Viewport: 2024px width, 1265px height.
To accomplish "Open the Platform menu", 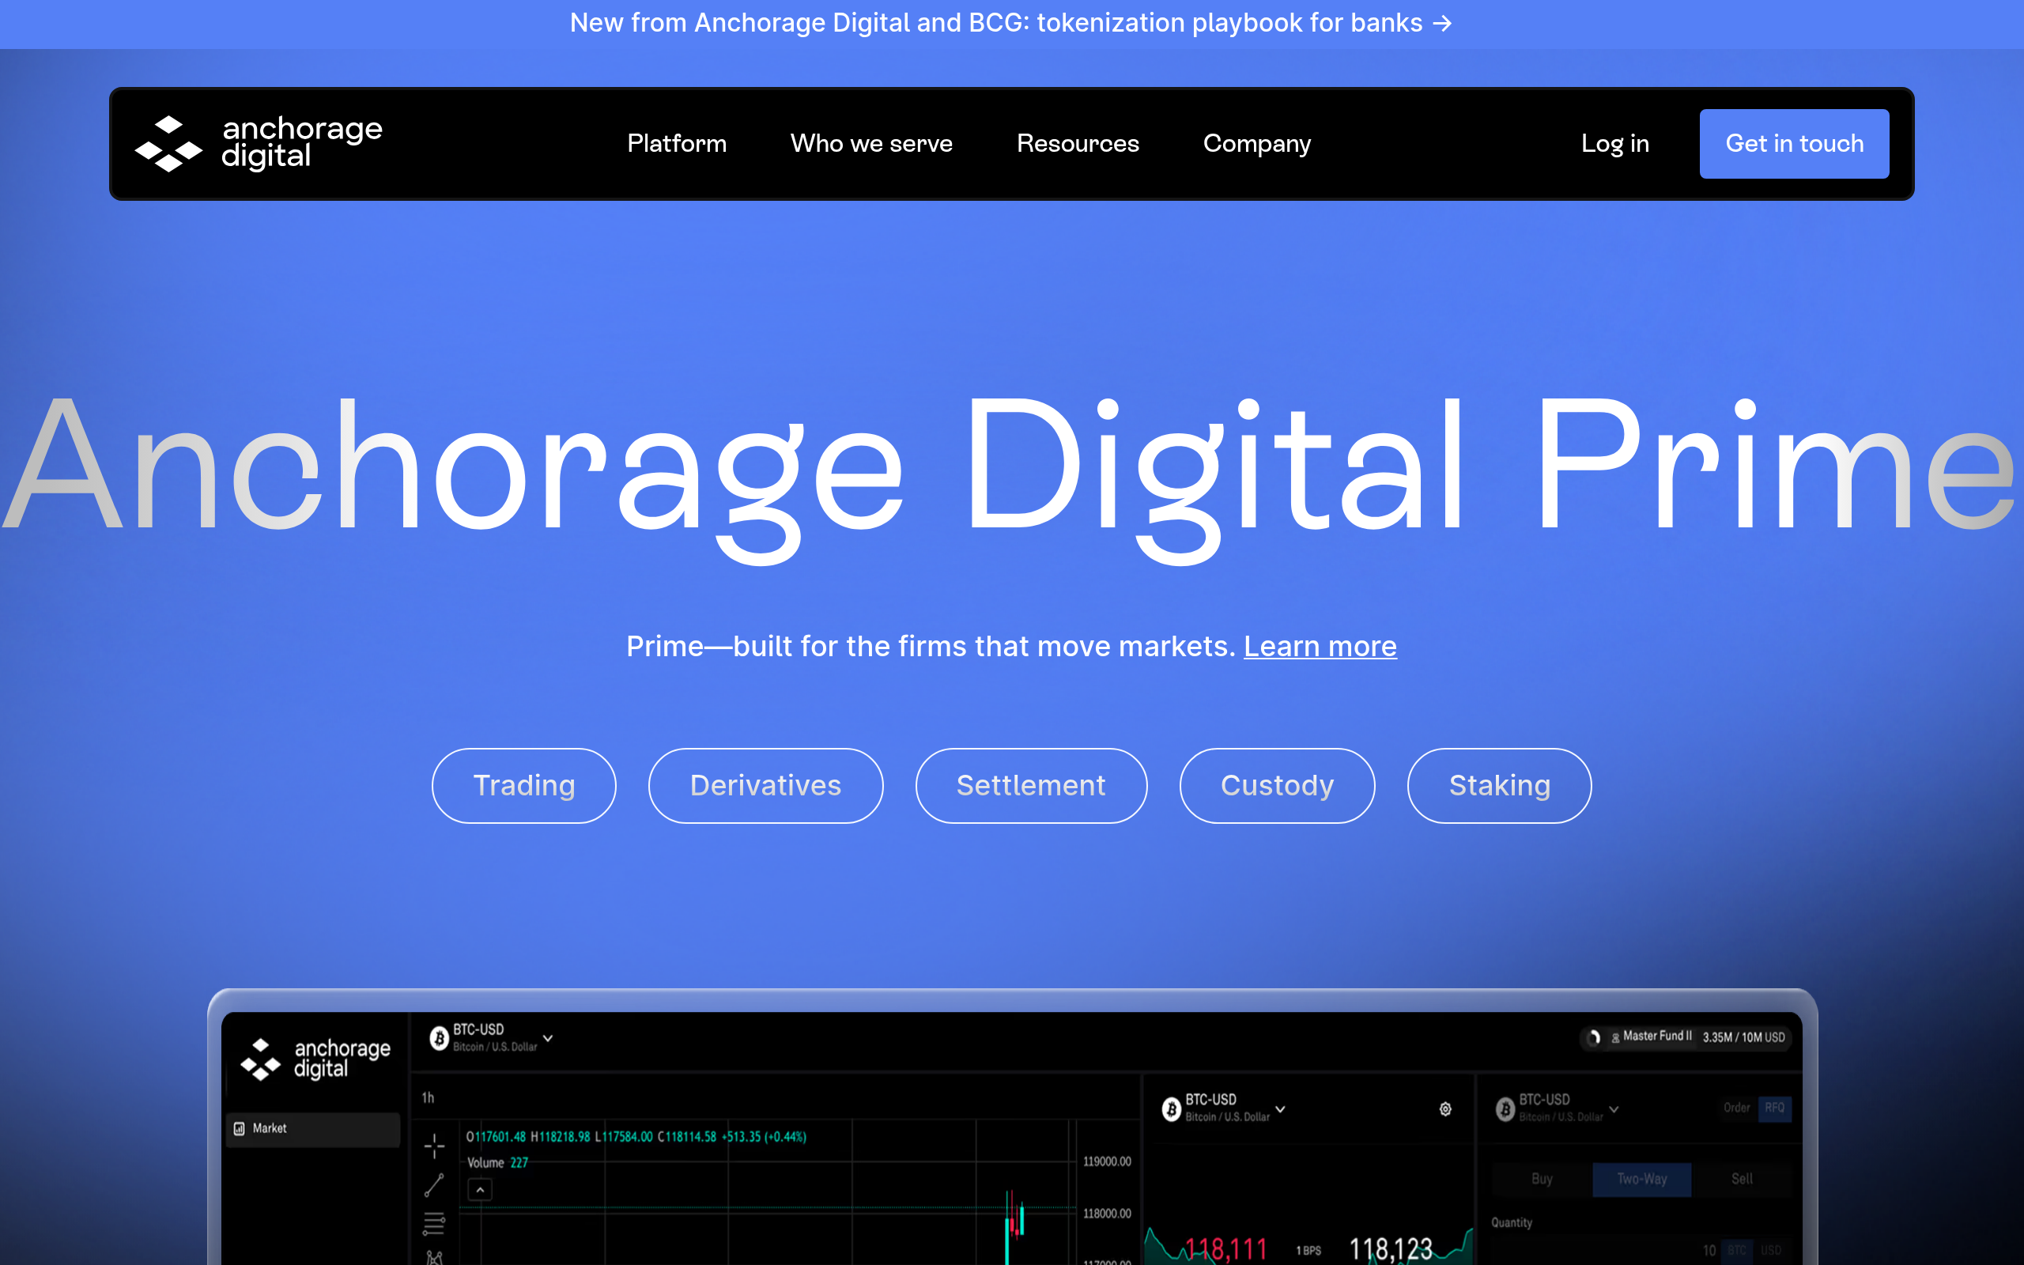I will pos(677,144).
